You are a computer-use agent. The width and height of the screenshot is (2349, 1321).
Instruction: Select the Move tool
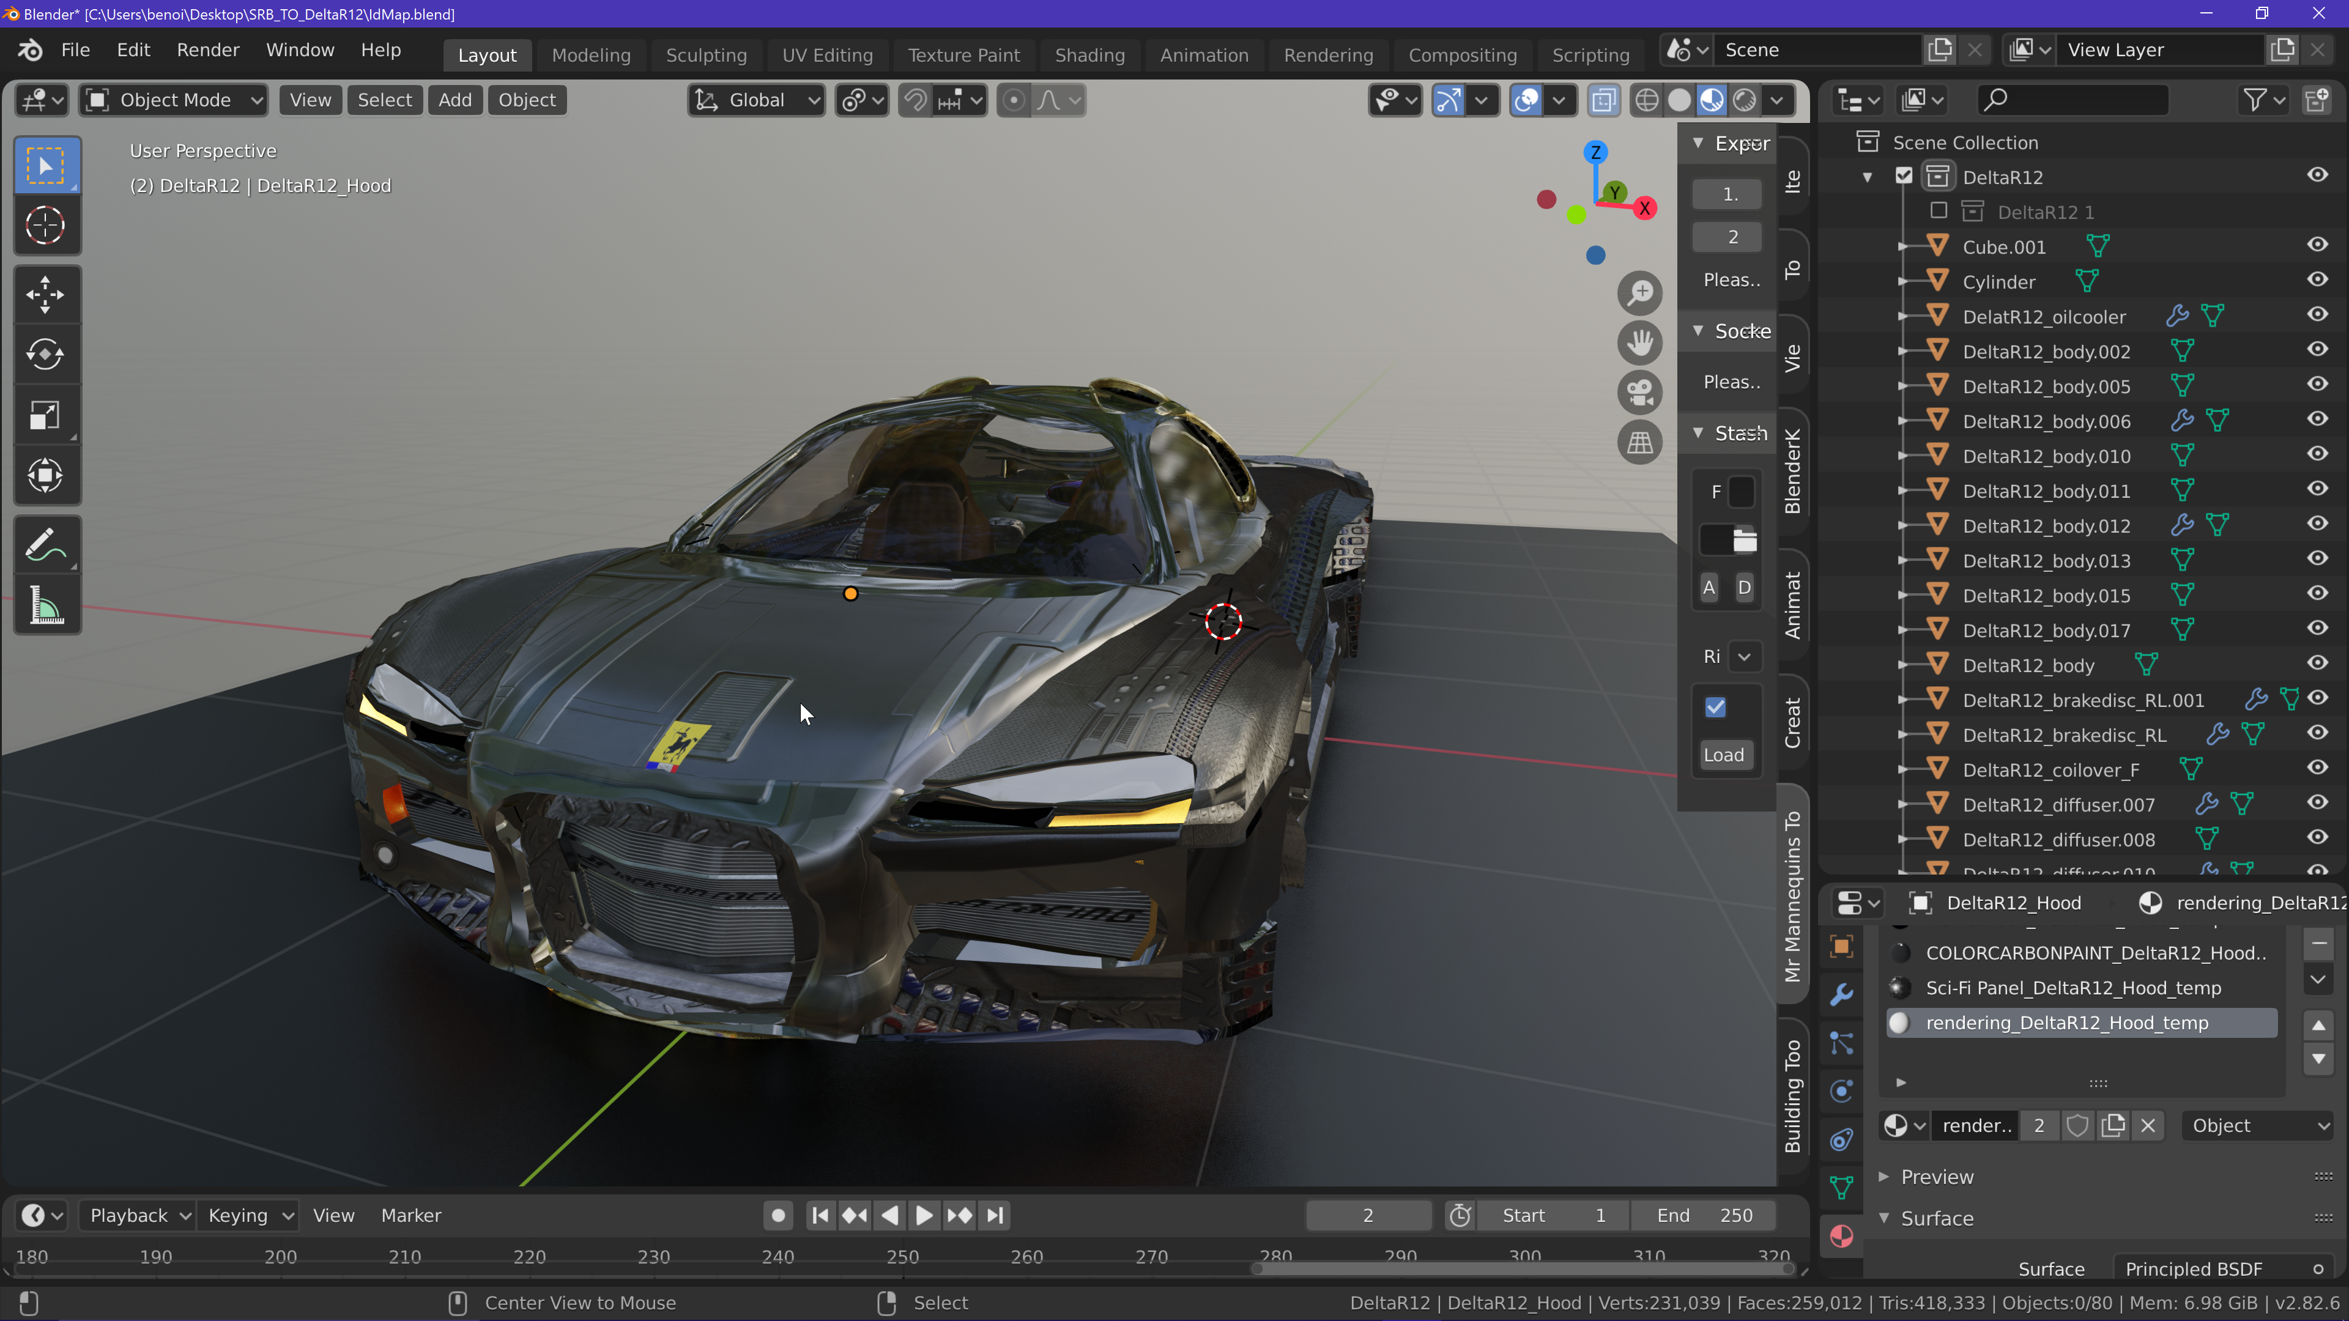pos(46,294)
